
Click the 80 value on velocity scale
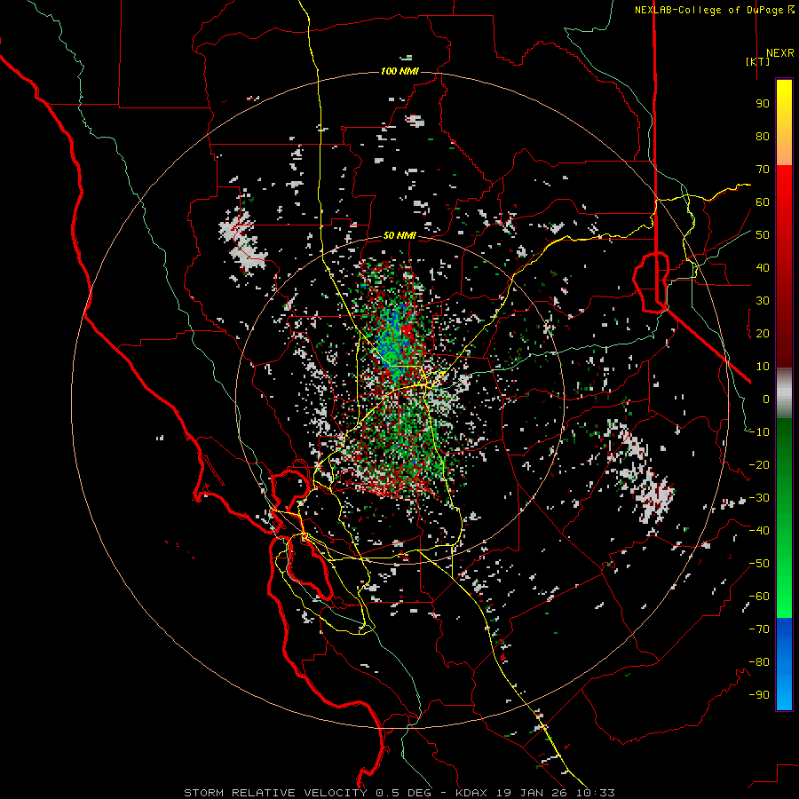[x=763, y=137]
